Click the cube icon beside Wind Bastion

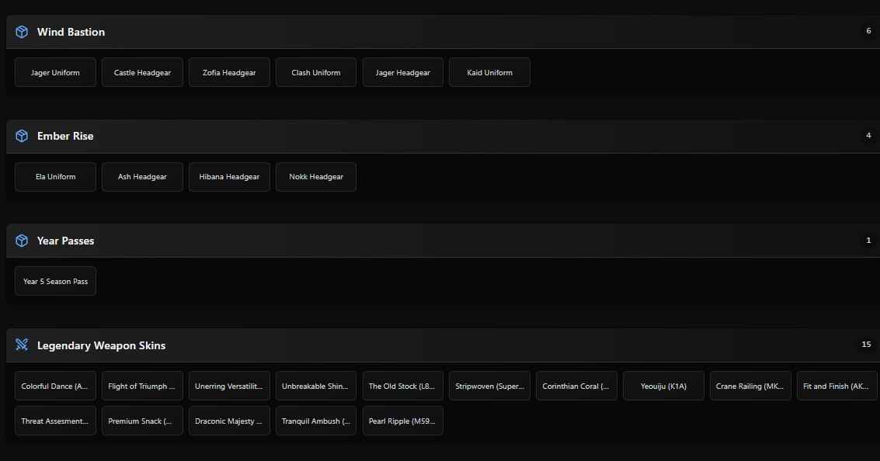tap(22, 32)
